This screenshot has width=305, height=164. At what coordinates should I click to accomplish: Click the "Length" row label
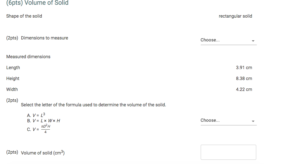[x=13, y=67]
